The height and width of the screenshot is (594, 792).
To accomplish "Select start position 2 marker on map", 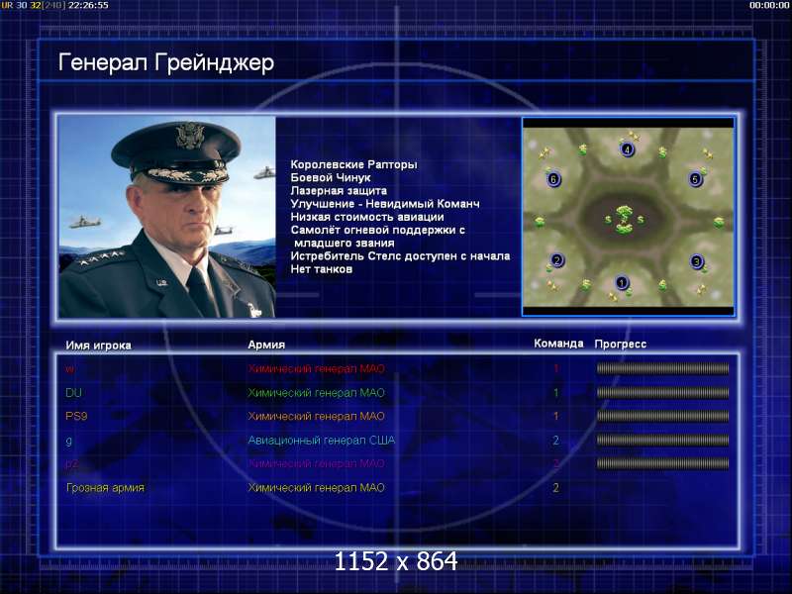I will 556,260.
